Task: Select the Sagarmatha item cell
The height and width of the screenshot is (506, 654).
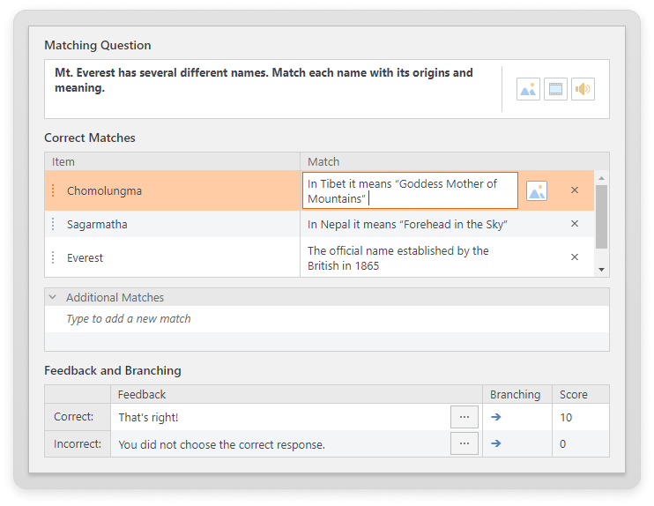Action: pyautogui.click(x=176, y=225)
